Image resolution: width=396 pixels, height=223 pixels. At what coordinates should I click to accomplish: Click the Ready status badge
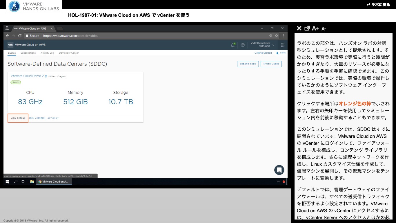[x=16, y=82]
